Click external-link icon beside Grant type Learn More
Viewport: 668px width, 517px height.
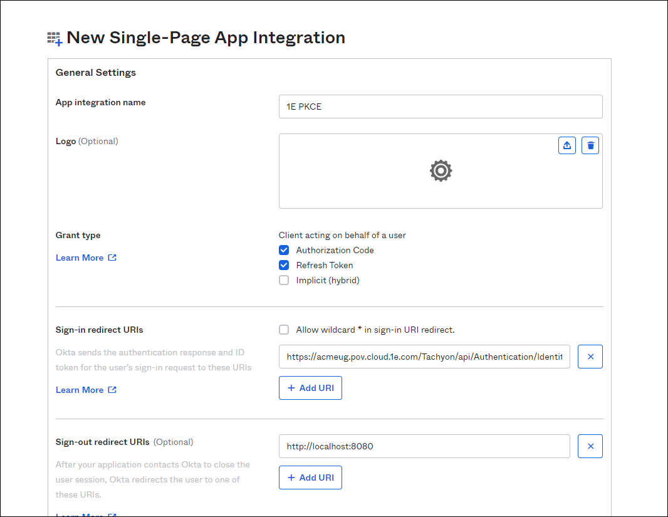pyautogui.click(x=112, y=258)
